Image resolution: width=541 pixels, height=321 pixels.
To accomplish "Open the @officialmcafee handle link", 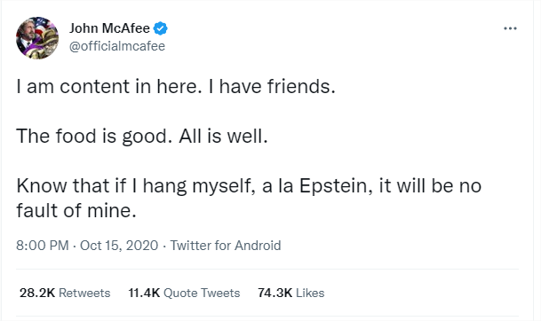I will click(x=117, y=46).
